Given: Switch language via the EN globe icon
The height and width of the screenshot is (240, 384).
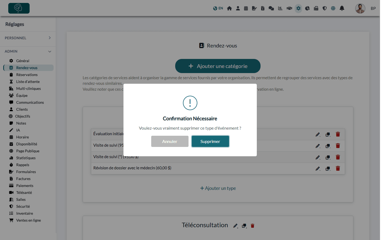Looking at the screenshot, I should click(x=218, y=8).
